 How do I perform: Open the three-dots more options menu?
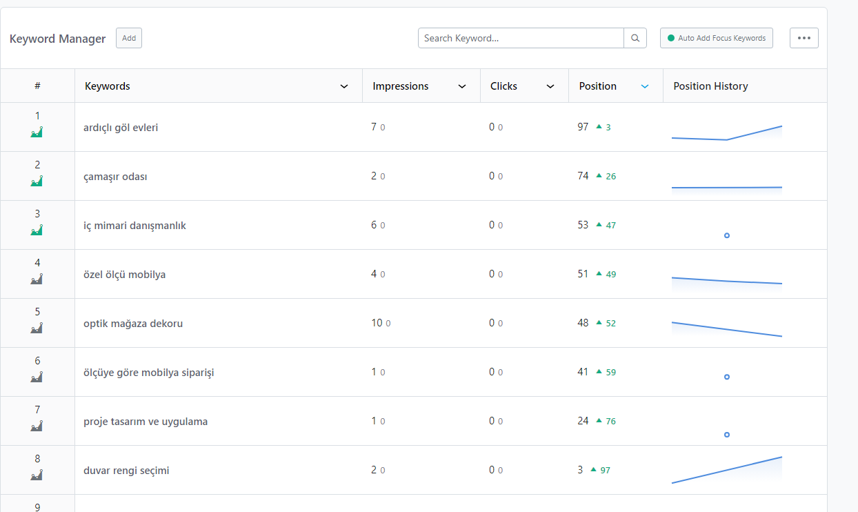pyautogui.click(x=804, y=38)
